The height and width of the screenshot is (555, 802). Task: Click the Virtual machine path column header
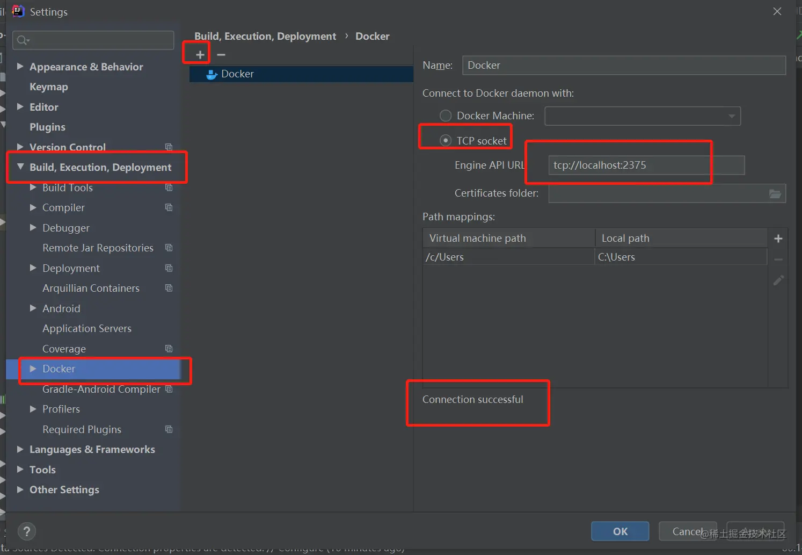(x=509, y=238)
